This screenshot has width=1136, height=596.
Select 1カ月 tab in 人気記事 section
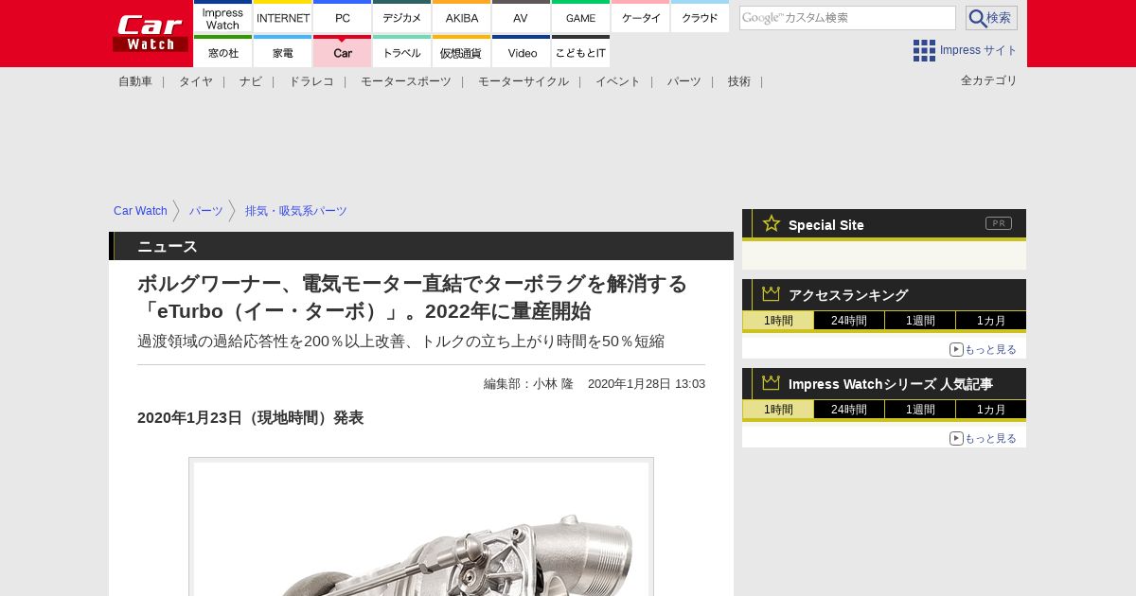pos(991,410)
